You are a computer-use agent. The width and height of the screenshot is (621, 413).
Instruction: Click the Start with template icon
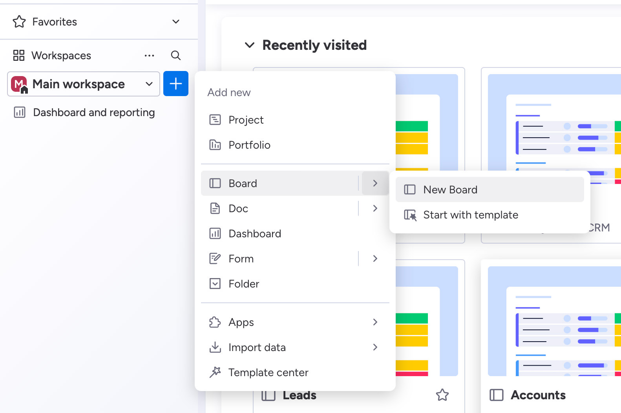pos(410,215)
